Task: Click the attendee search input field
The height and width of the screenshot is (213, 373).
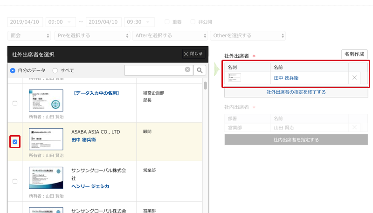Action: 155,70
